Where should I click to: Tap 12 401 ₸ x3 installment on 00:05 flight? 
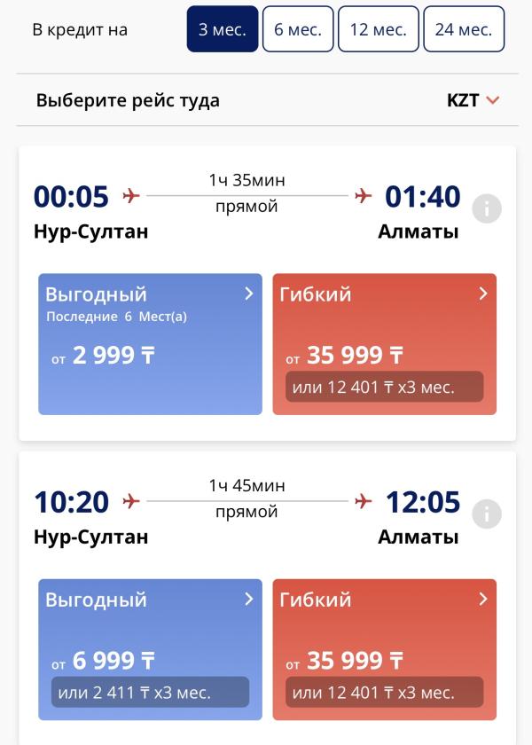[384, 388]
